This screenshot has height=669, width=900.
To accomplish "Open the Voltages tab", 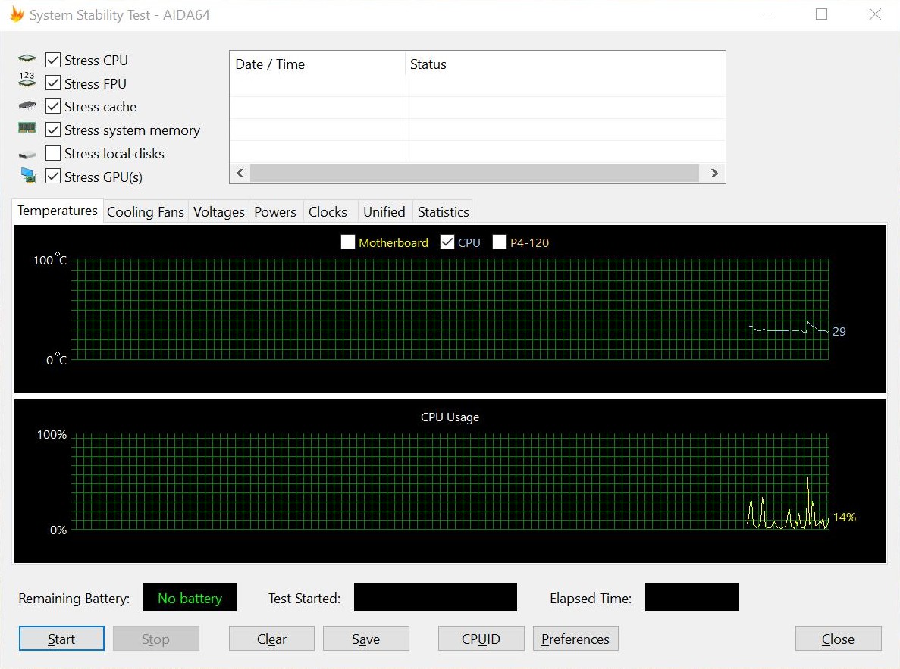I will [x=218, y=211].
